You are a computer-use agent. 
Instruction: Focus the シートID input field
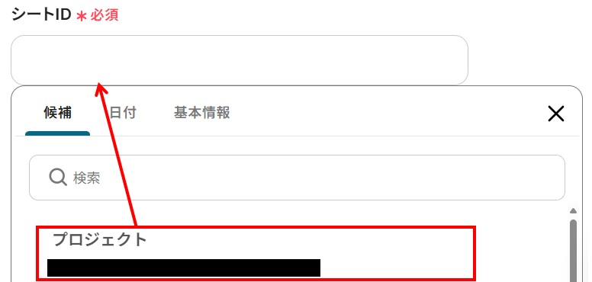click(240, 60)
